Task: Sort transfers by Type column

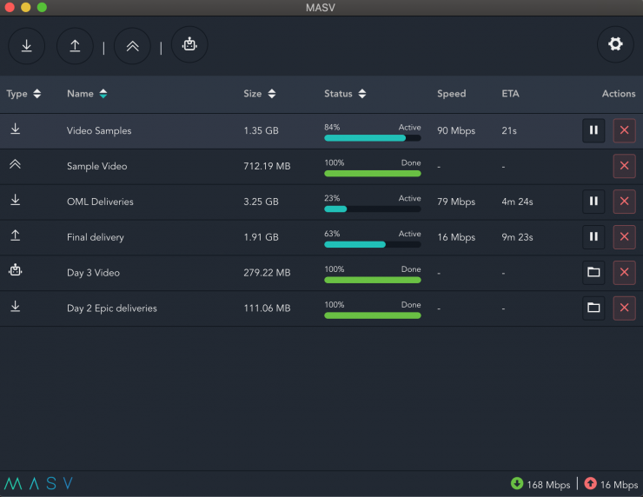Action: pos(23,94)
